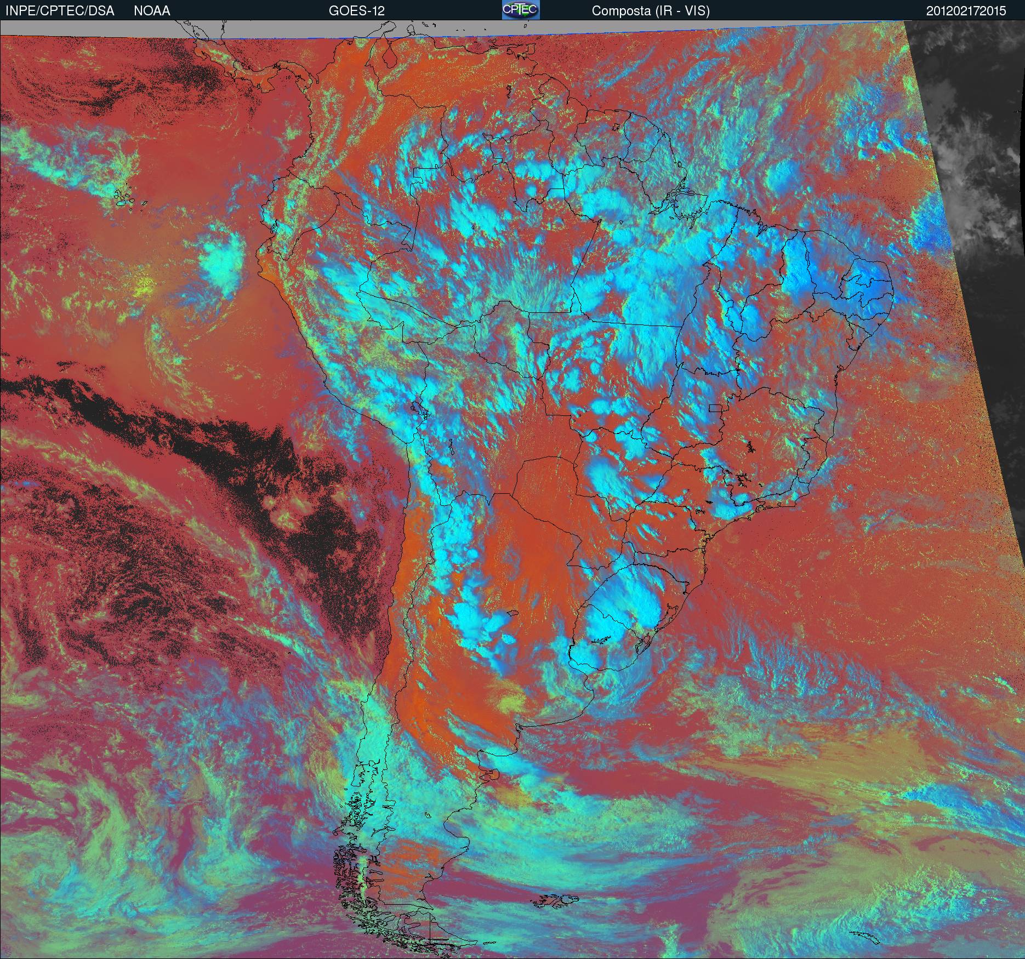Click the 201202172015 timestamp
The width and height of the screenshot is (1025, 959).
[x=966, y=11]
